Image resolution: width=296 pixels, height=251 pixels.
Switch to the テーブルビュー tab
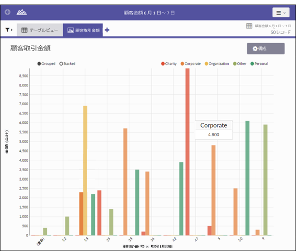pos(40,30)
